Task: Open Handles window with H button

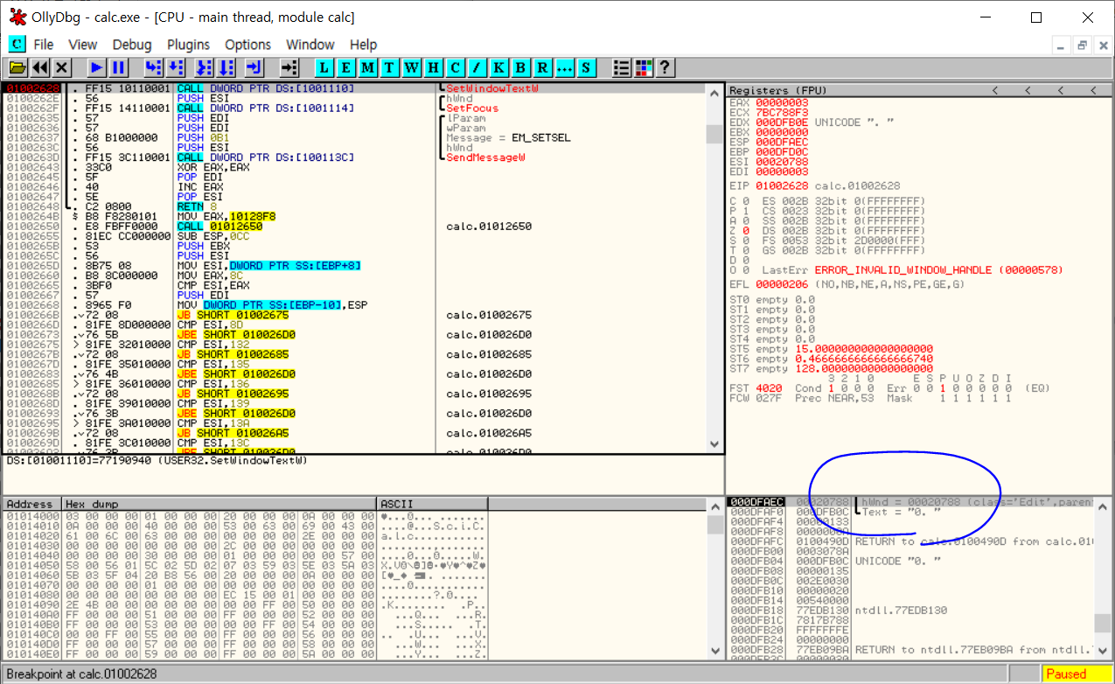Action: click(x=434, y=67)
